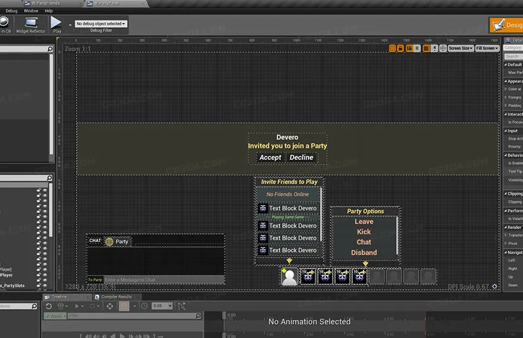Click the Play toolbar button
The width and height of the screenshot is (523, 338).
(56, 25)
